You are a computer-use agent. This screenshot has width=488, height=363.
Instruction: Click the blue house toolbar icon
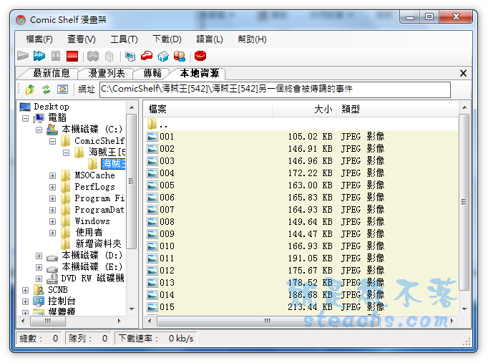pyautogui.click(x=163, y=57)
